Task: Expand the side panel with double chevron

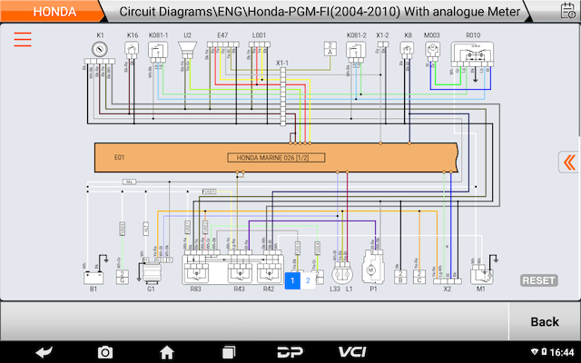Action: [569, 162]
